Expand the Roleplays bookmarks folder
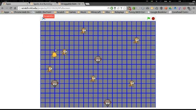 tap(118, 12)
